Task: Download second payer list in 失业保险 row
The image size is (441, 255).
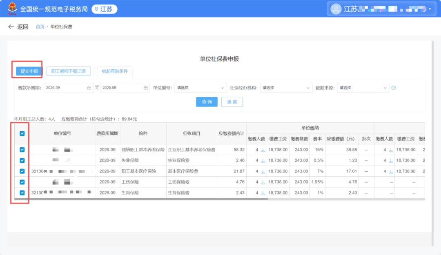Action: click(x=391, y=161)
